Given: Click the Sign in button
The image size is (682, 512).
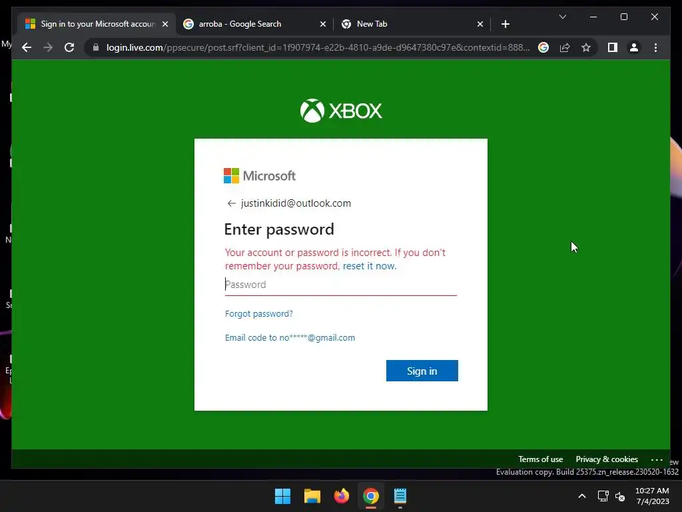Looking at the screenshot, I should click(x=422, y=371).
